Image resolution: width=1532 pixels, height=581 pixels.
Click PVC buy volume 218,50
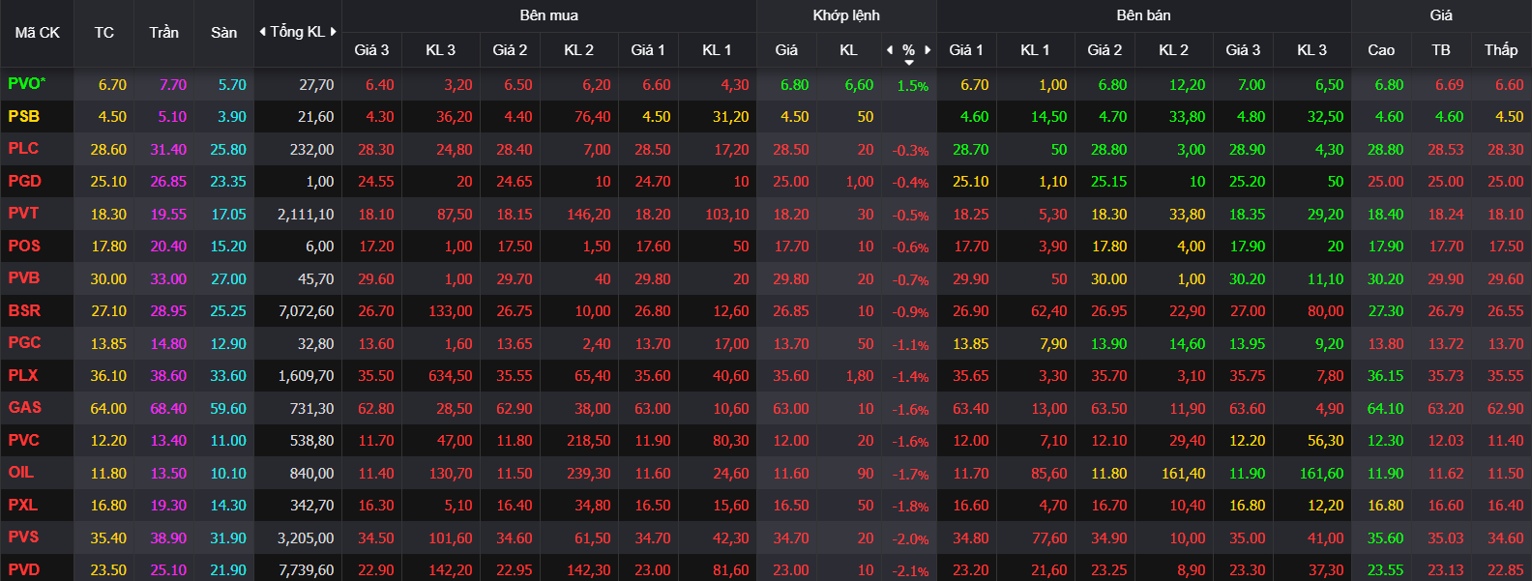[589, 441]
